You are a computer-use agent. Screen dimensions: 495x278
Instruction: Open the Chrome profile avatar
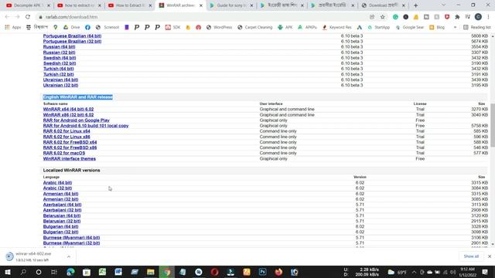[478, 17]
